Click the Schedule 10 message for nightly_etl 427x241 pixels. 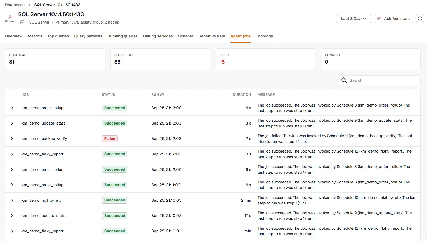tap(337, 200)
